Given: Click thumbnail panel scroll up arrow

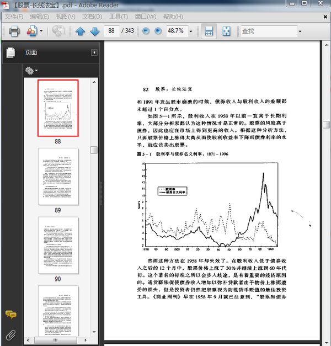Looking at the screenshot, I should pyautogui.click(x=94, y=82).
